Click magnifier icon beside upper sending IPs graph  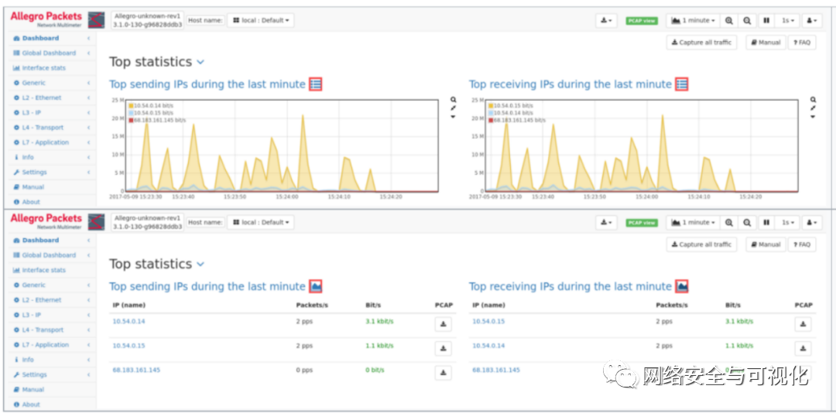click(453, 100)
